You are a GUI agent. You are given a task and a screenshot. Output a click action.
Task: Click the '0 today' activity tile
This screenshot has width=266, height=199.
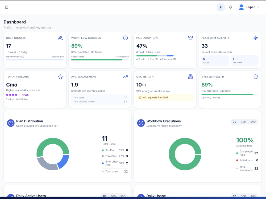(215, 60)
